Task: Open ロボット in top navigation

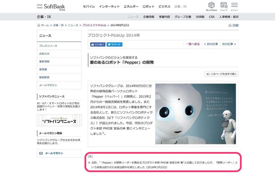Action: [x=148, y=7]
